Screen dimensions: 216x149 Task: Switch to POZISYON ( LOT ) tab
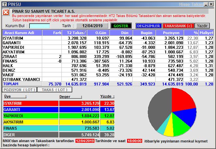click(19, 90)
